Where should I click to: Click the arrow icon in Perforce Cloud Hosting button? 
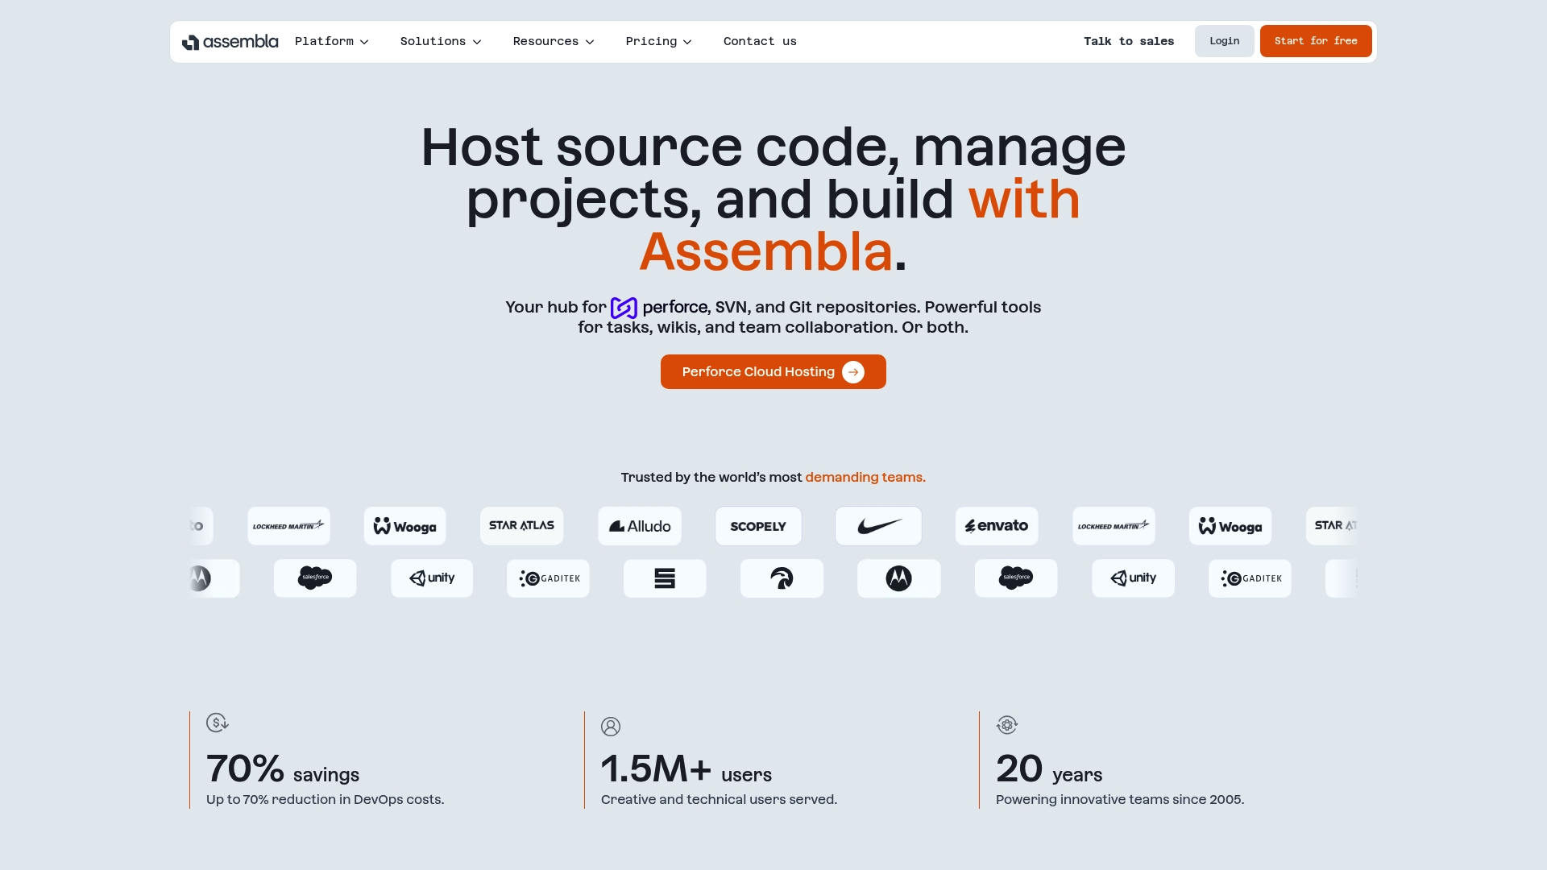coord(853,372)
